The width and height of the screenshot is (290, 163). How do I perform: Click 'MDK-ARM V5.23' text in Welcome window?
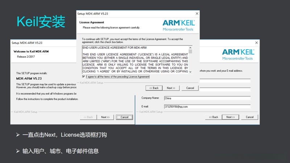[x=29, y=79]
